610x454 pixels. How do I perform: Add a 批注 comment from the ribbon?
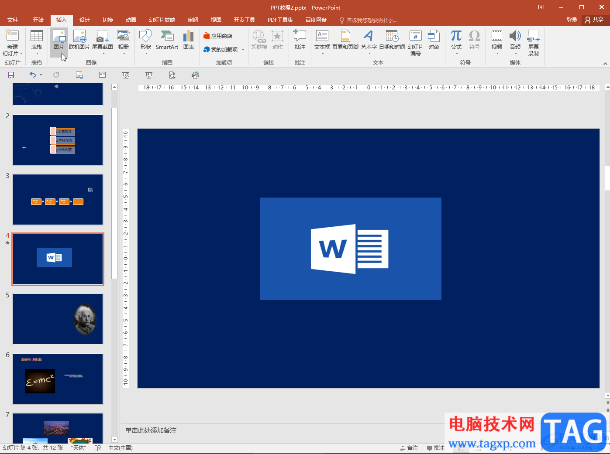click(300, 40)
